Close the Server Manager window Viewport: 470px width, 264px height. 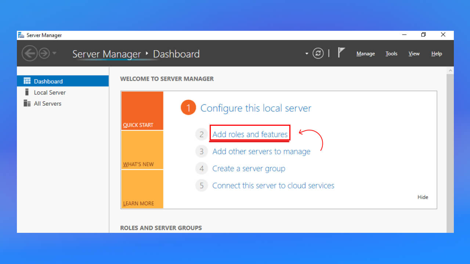click(443, 35)
